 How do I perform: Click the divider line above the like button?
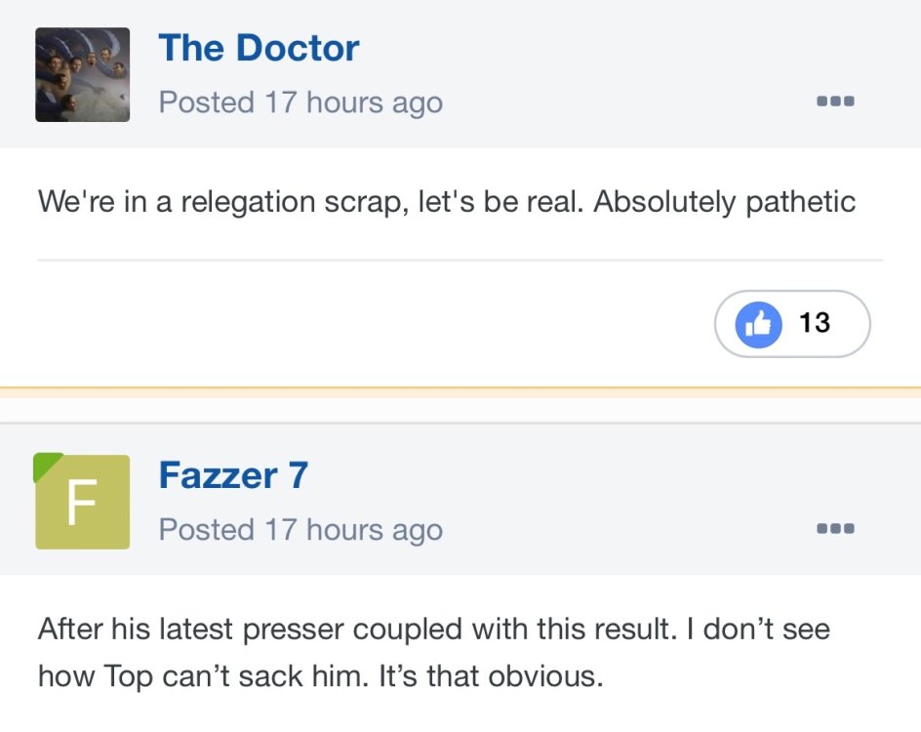[x=460, y=261]
